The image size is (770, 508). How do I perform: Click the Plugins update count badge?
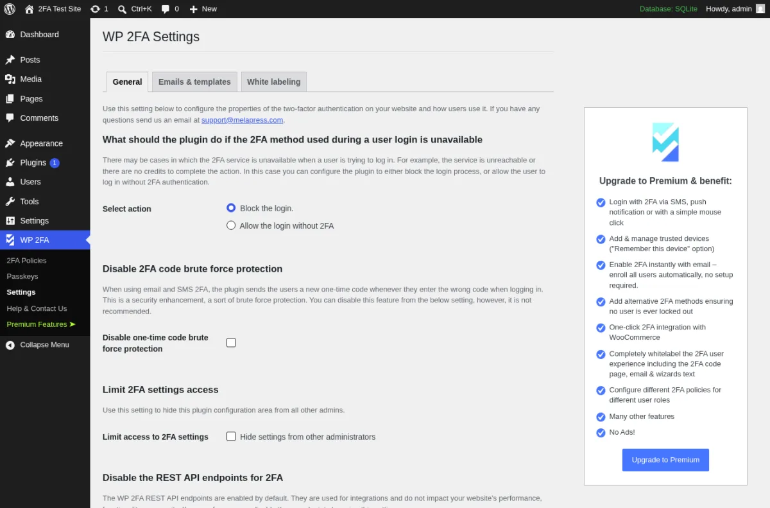(x=55, y=163)
